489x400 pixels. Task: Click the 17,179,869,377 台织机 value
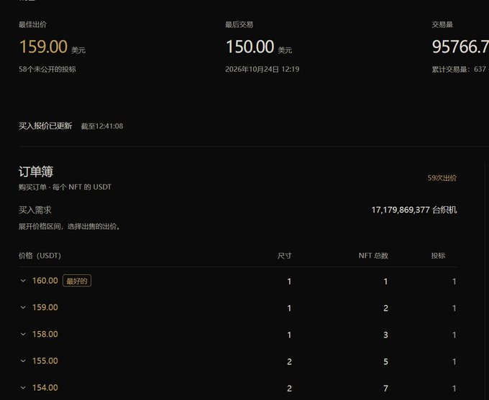pos(414,210)
